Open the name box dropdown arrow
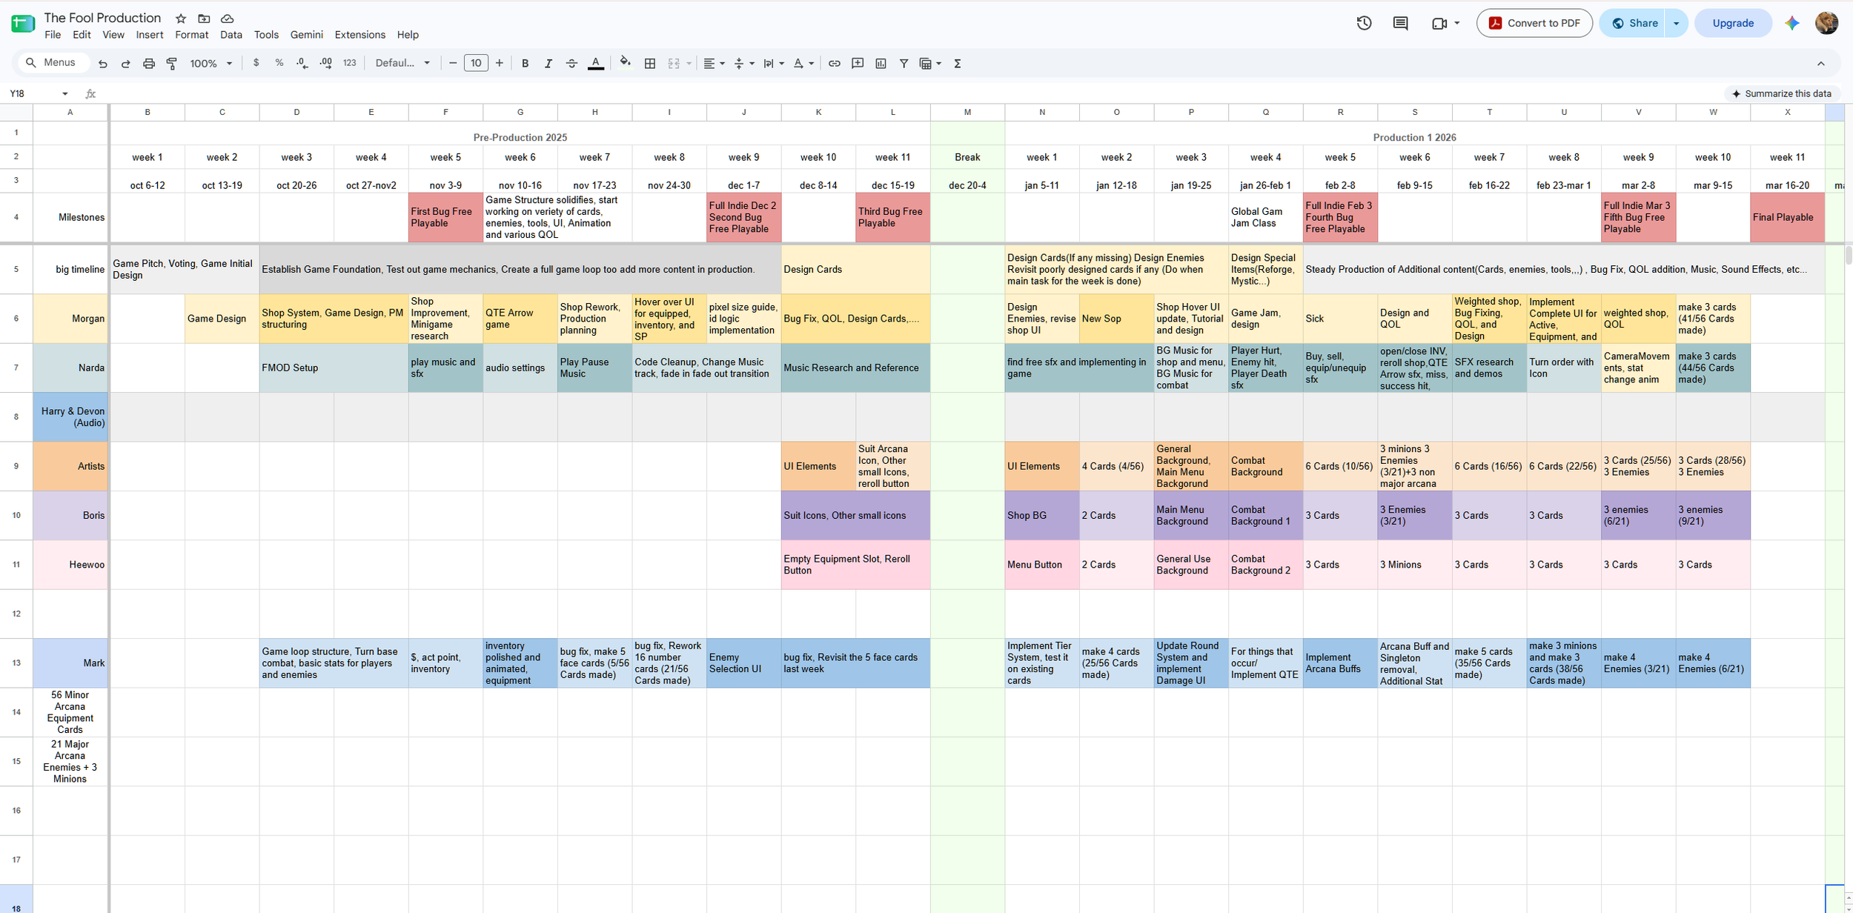 (x=65, y=93)
